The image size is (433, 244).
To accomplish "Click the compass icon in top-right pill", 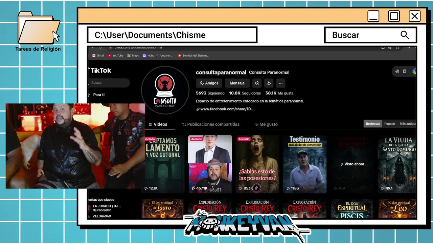I will pyautogui.click(x=397, y=72).
